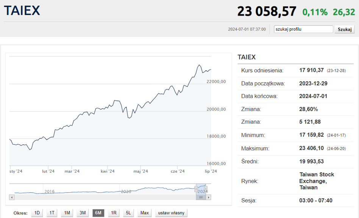Click the minimum date (24-01-17)
The height and width of the screenshot is (218, 359).
click(x=336, y=135)
